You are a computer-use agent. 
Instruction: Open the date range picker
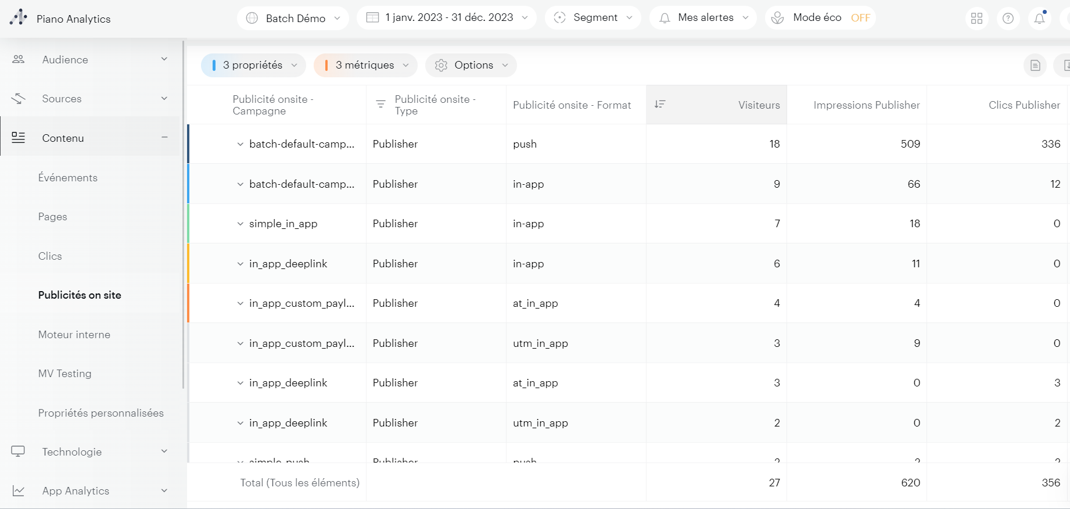click(447, 18)
